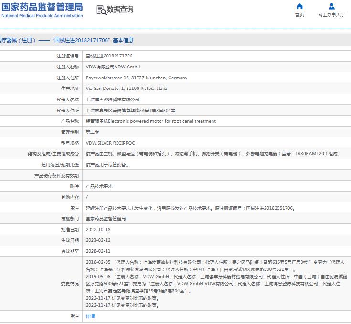
Task: Click the 附件 row label
Action: [74, 186]
